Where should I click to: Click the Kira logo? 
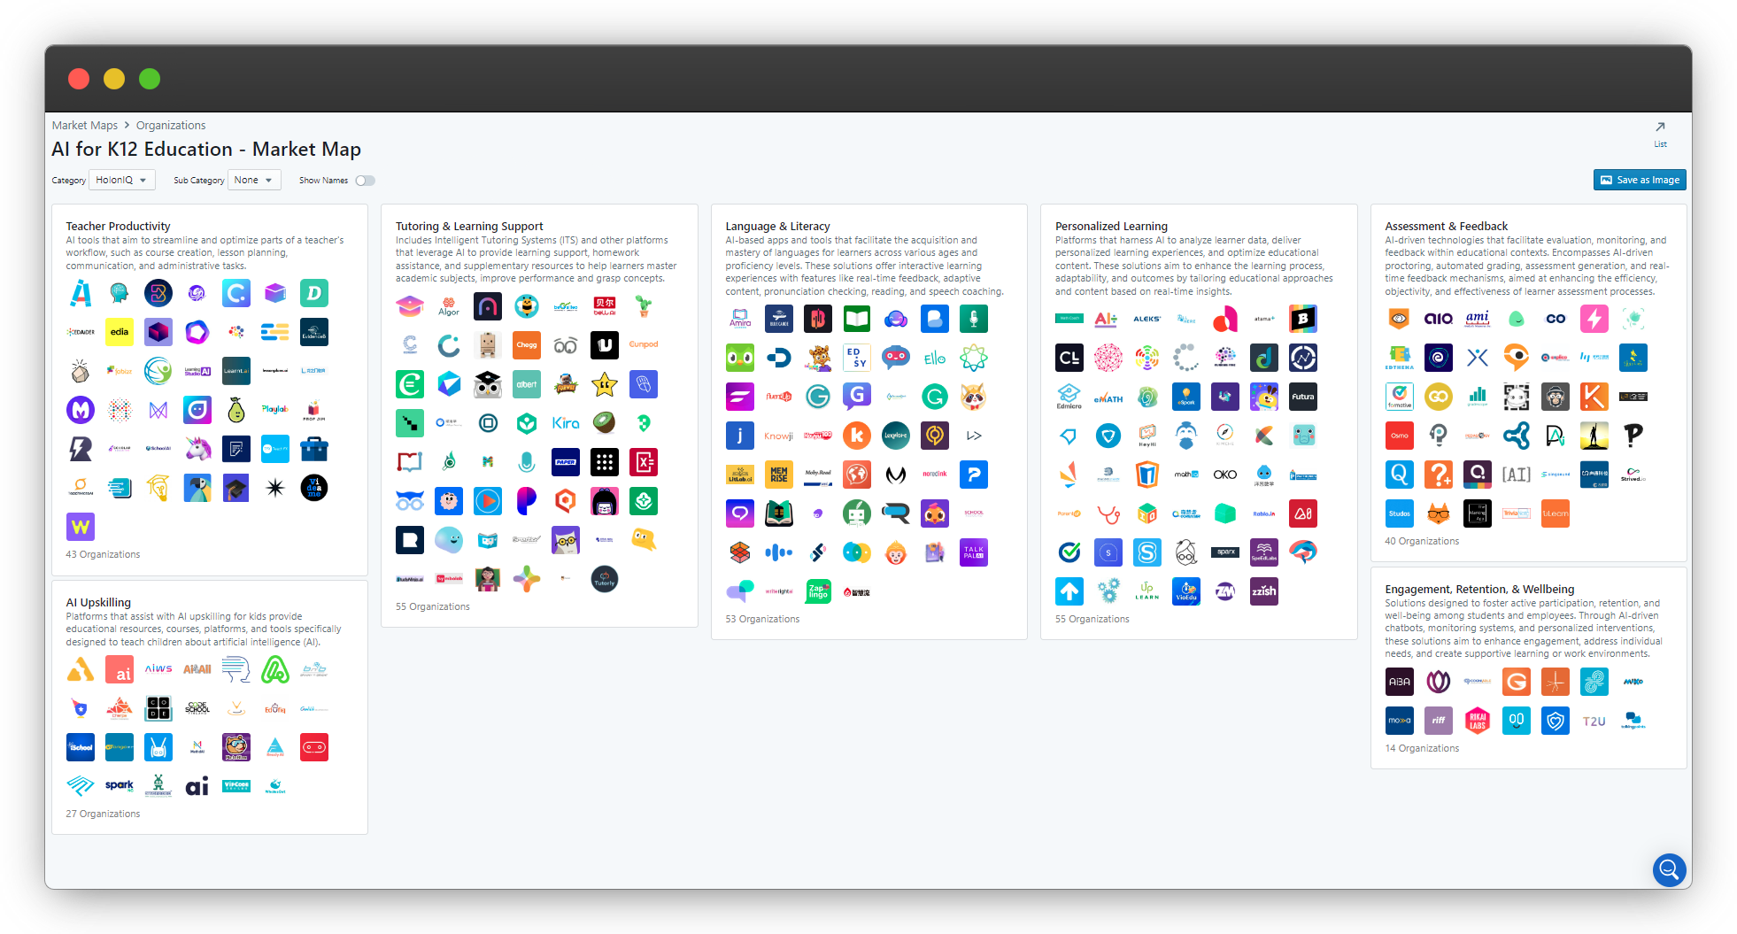point(566,423)
